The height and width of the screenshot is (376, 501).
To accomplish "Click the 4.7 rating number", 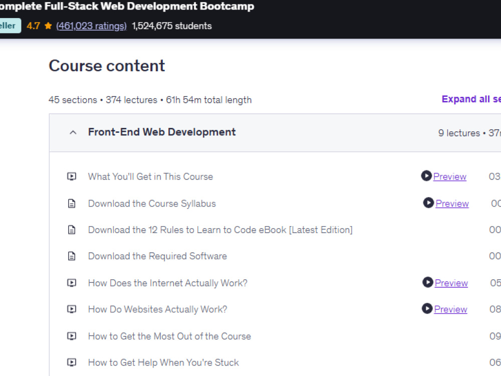I will 33,26.
